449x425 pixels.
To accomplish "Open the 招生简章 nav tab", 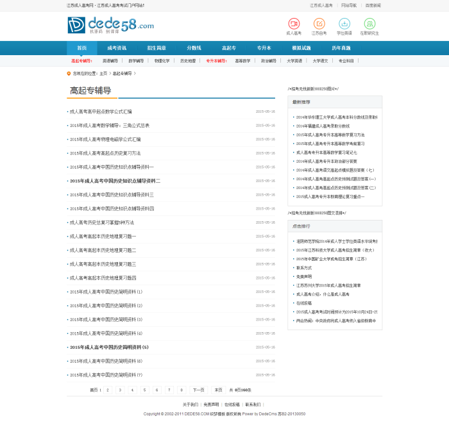I will [157, 48].
